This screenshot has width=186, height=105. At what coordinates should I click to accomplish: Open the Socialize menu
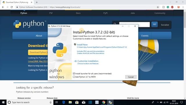pyautogui.click(x=165, y=25)
